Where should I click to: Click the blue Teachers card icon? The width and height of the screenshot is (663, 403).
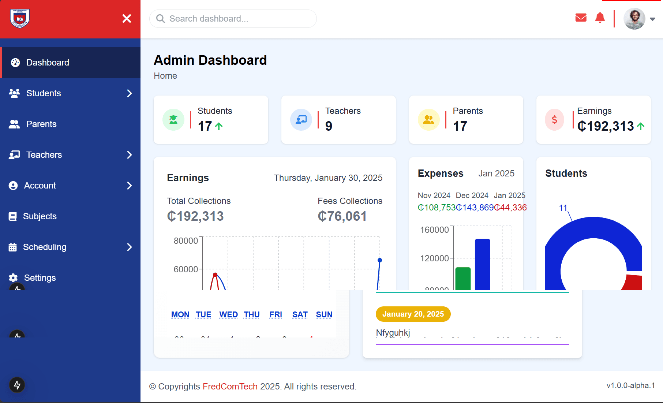coord(301,120)
